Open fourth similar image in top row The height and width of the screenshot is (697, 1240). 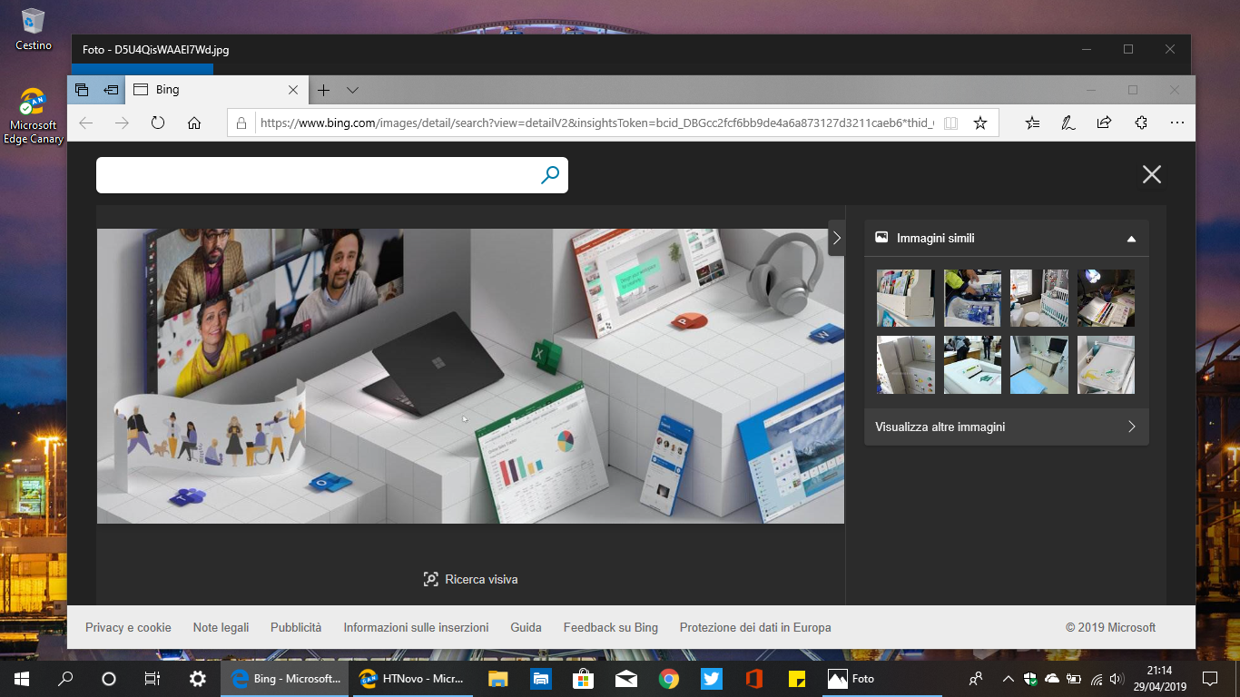[x=1106, y=298]
